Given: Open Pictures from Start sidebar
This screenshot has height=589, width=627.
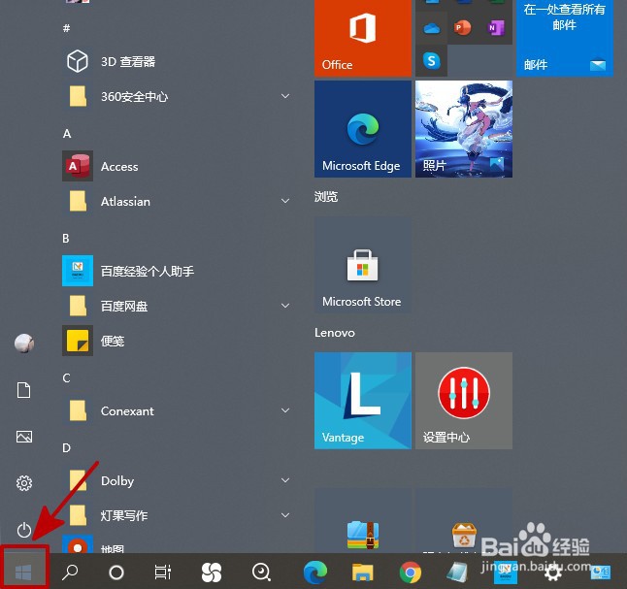Looking at the screenshot, I should coord(24,437).
